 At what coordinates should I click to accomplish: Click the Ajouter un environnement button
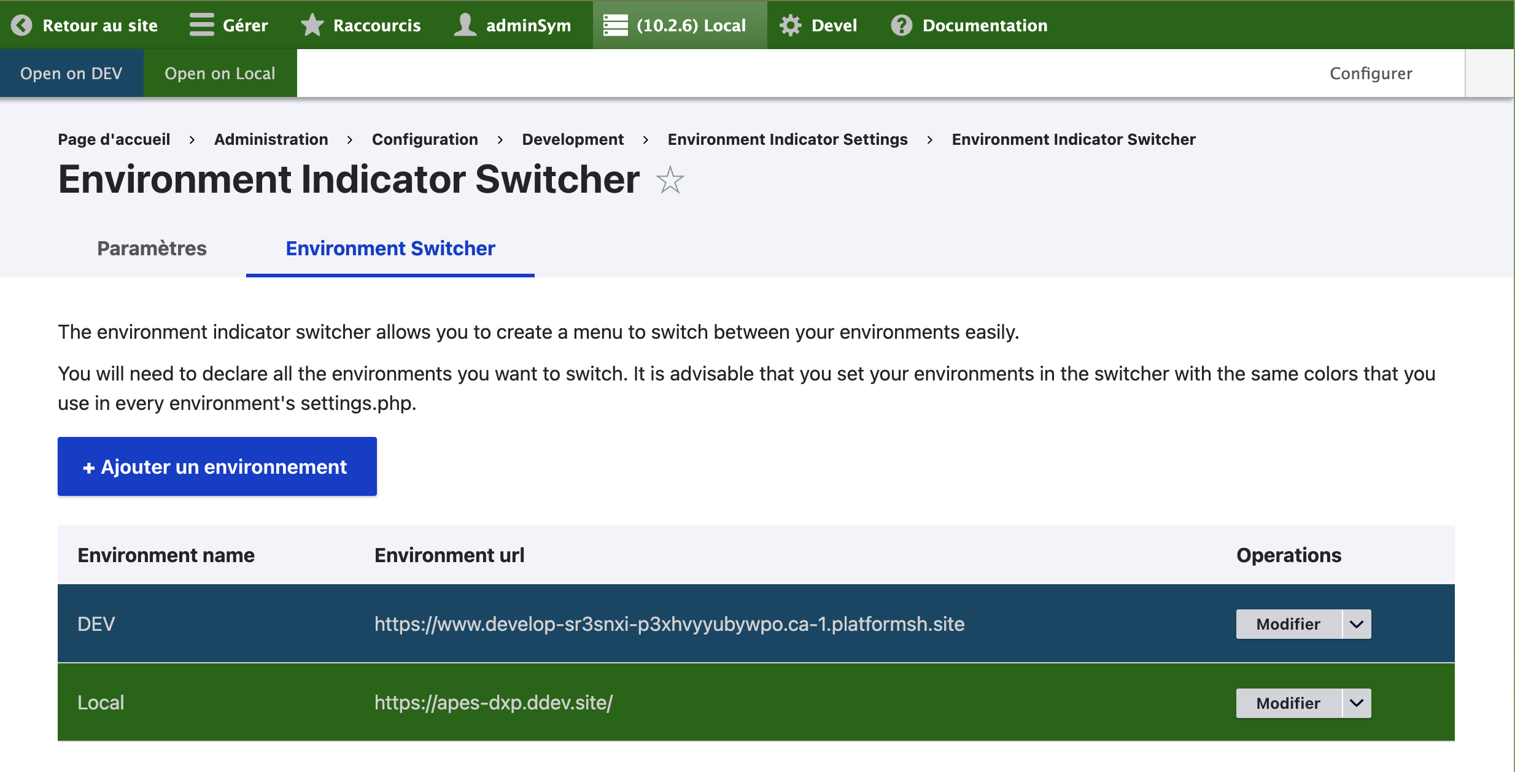[x=217, y=466]
